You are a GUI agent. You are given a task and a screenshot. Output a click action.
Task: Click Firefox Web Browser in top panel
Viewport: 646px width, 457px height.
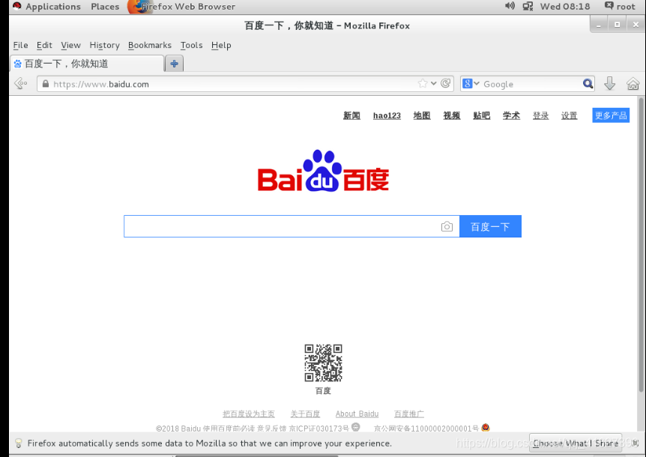click(x=181, y=7)
